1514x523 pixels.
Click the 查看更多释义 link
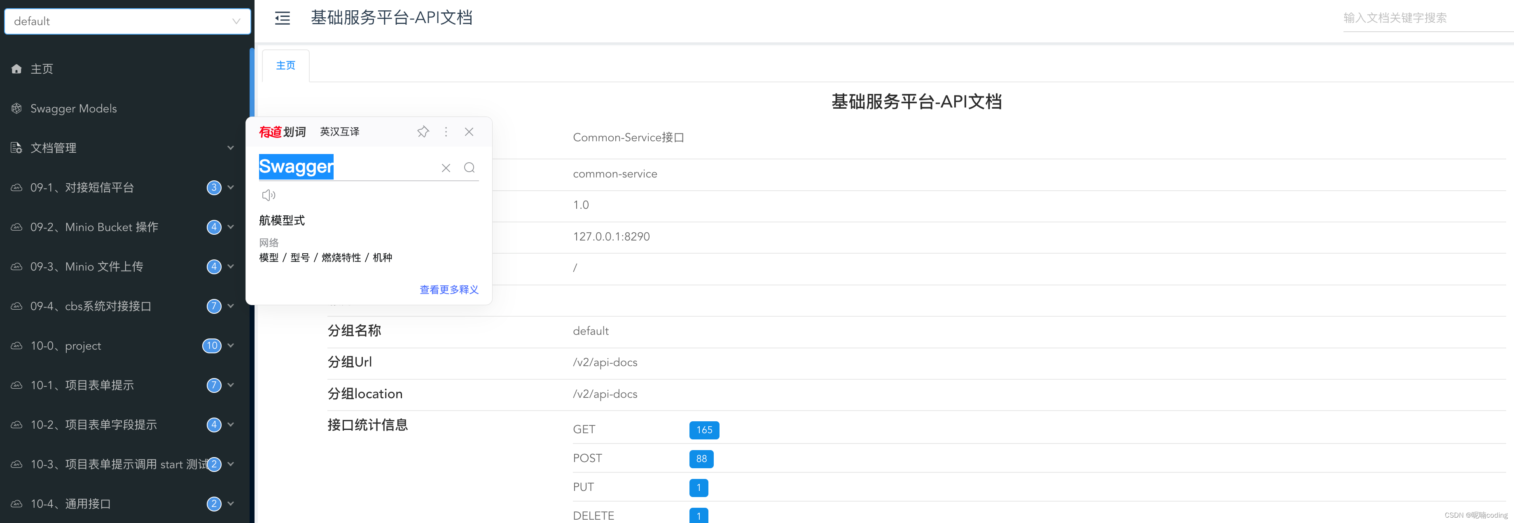point(449,290)
